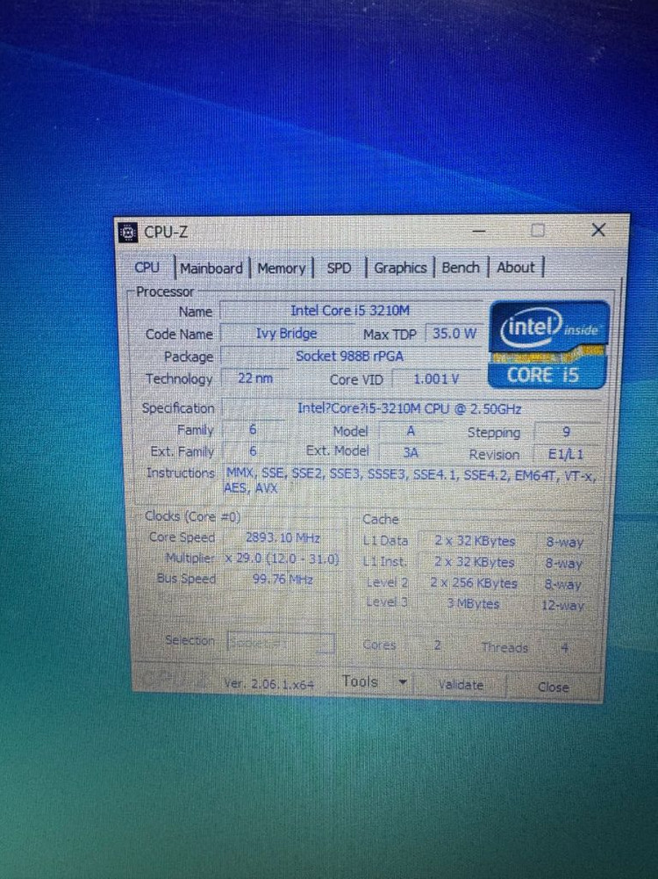The image size is (658, 879).
Task: Click the Validate button
Action: pos(461,684)
